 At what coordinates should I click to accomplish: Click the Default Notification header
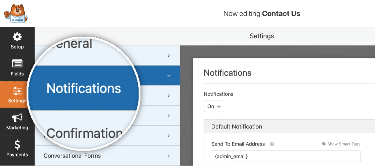pyautogui.click(x=289, y=127)
